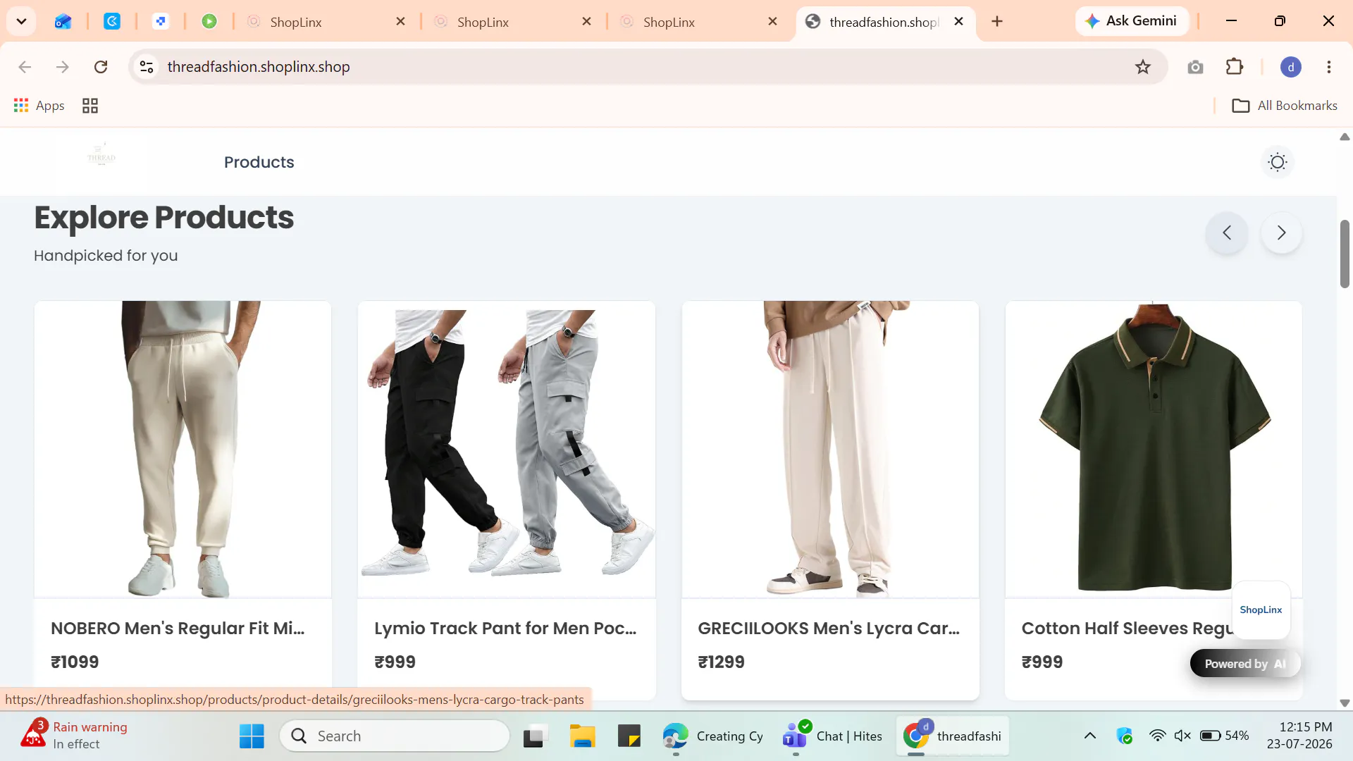The width and height of the screenshot is (1353, 761).
Task: Open Windows Security tray icon
Action: [1125, 736]
